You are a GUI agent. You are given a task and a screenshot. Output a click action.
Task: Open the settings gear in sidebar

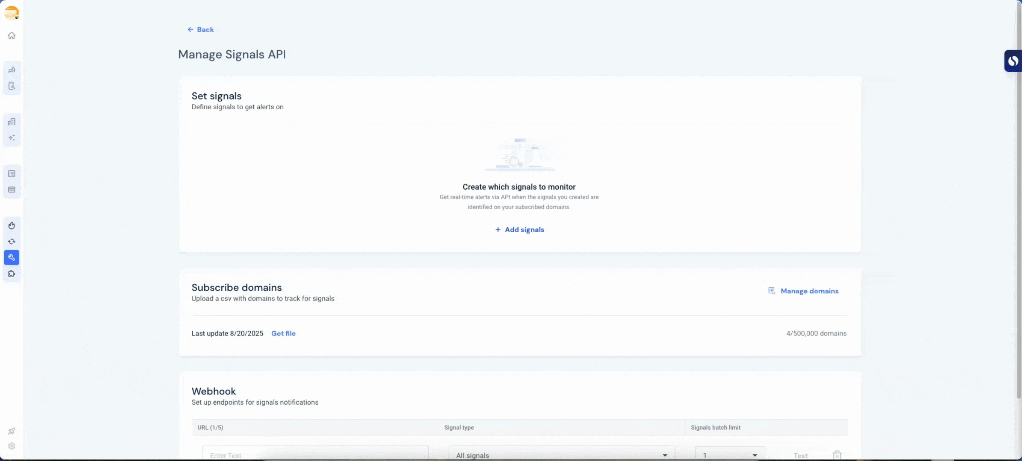tap(12, 446)
